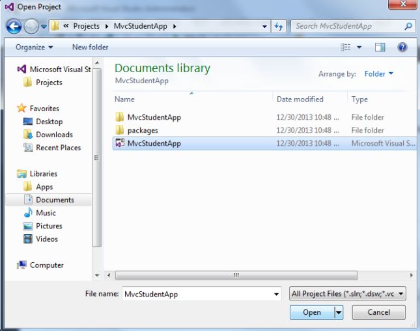Select Apps library in navigation pane

pos(38,187)
